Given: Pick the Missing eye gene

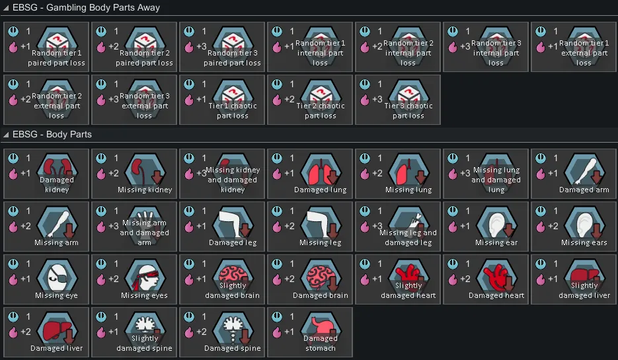Looking at the screenshot, I should (x=46, y=279).
